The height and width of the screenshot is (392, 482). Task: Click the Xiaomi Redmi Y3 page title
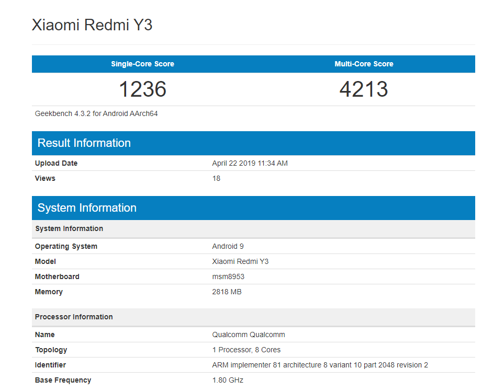(x=92, y=25)
